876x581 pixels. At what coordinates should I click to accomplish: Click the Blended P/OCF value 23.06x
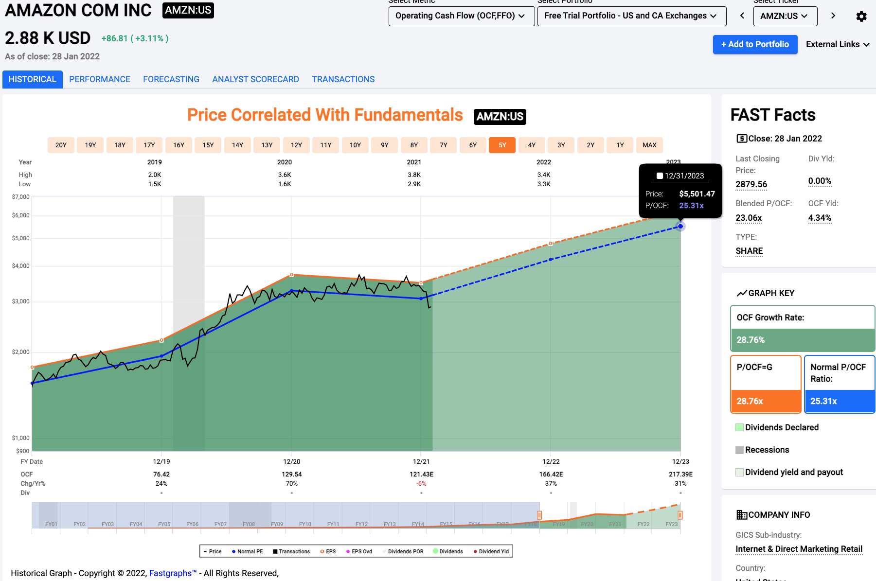[749, 218]
